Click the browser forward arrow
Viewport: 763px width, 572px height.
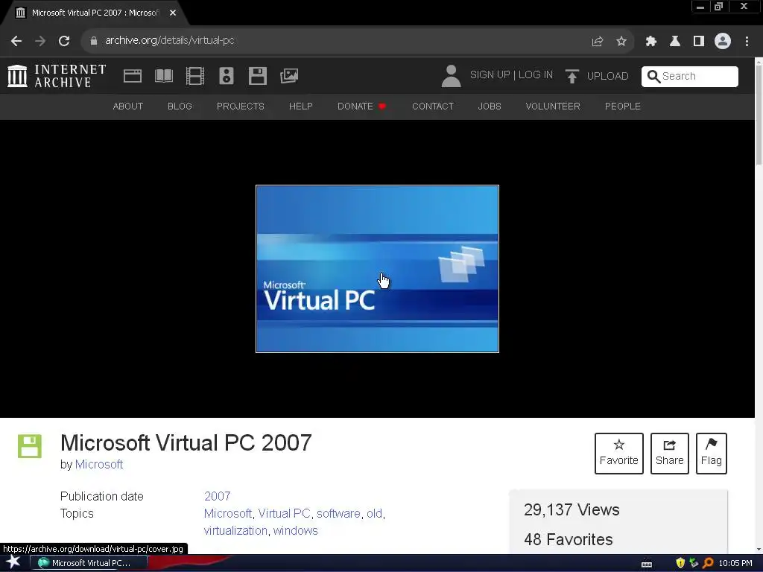[x=40, y=41]
